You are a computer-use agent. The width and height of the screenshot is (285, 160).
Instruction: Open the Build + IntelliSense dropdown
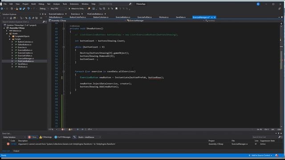[90, 137]
